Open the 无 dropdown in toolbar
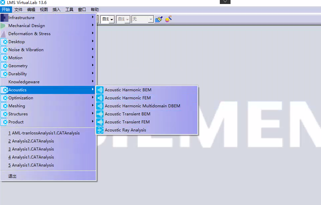The width and height of the screenshot is (321, 205). click(x=151, y=19)
